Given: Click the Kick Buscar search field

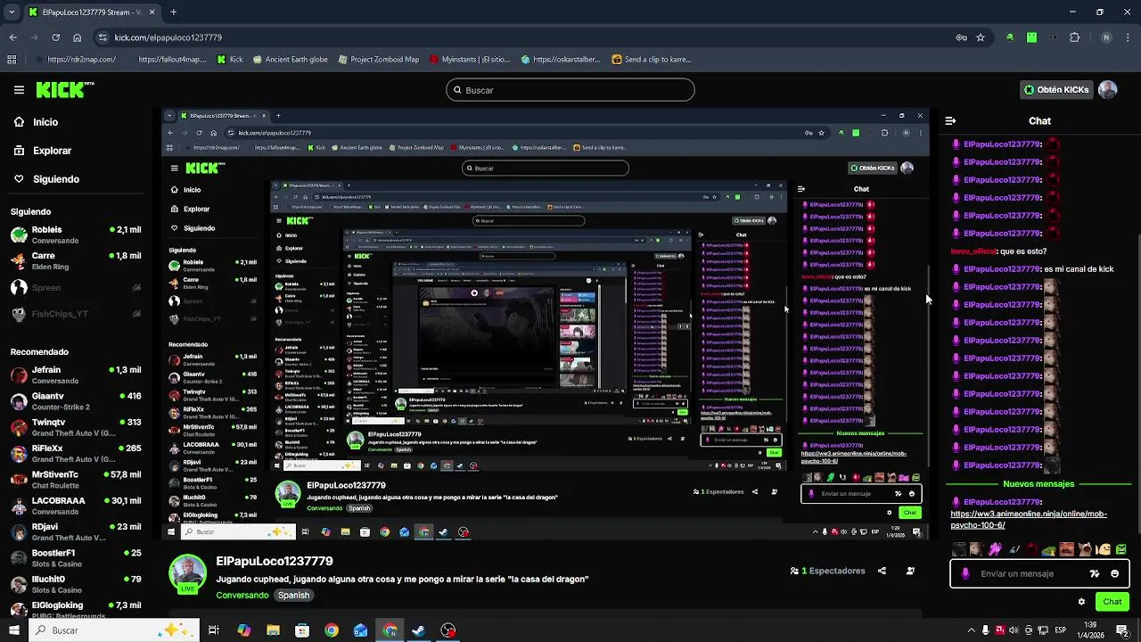Looking at the screenshot, I should pyautogui.click(x=570, y=90).
